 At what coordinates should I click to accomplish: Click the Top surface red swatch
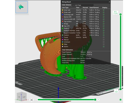pos(63,21)
